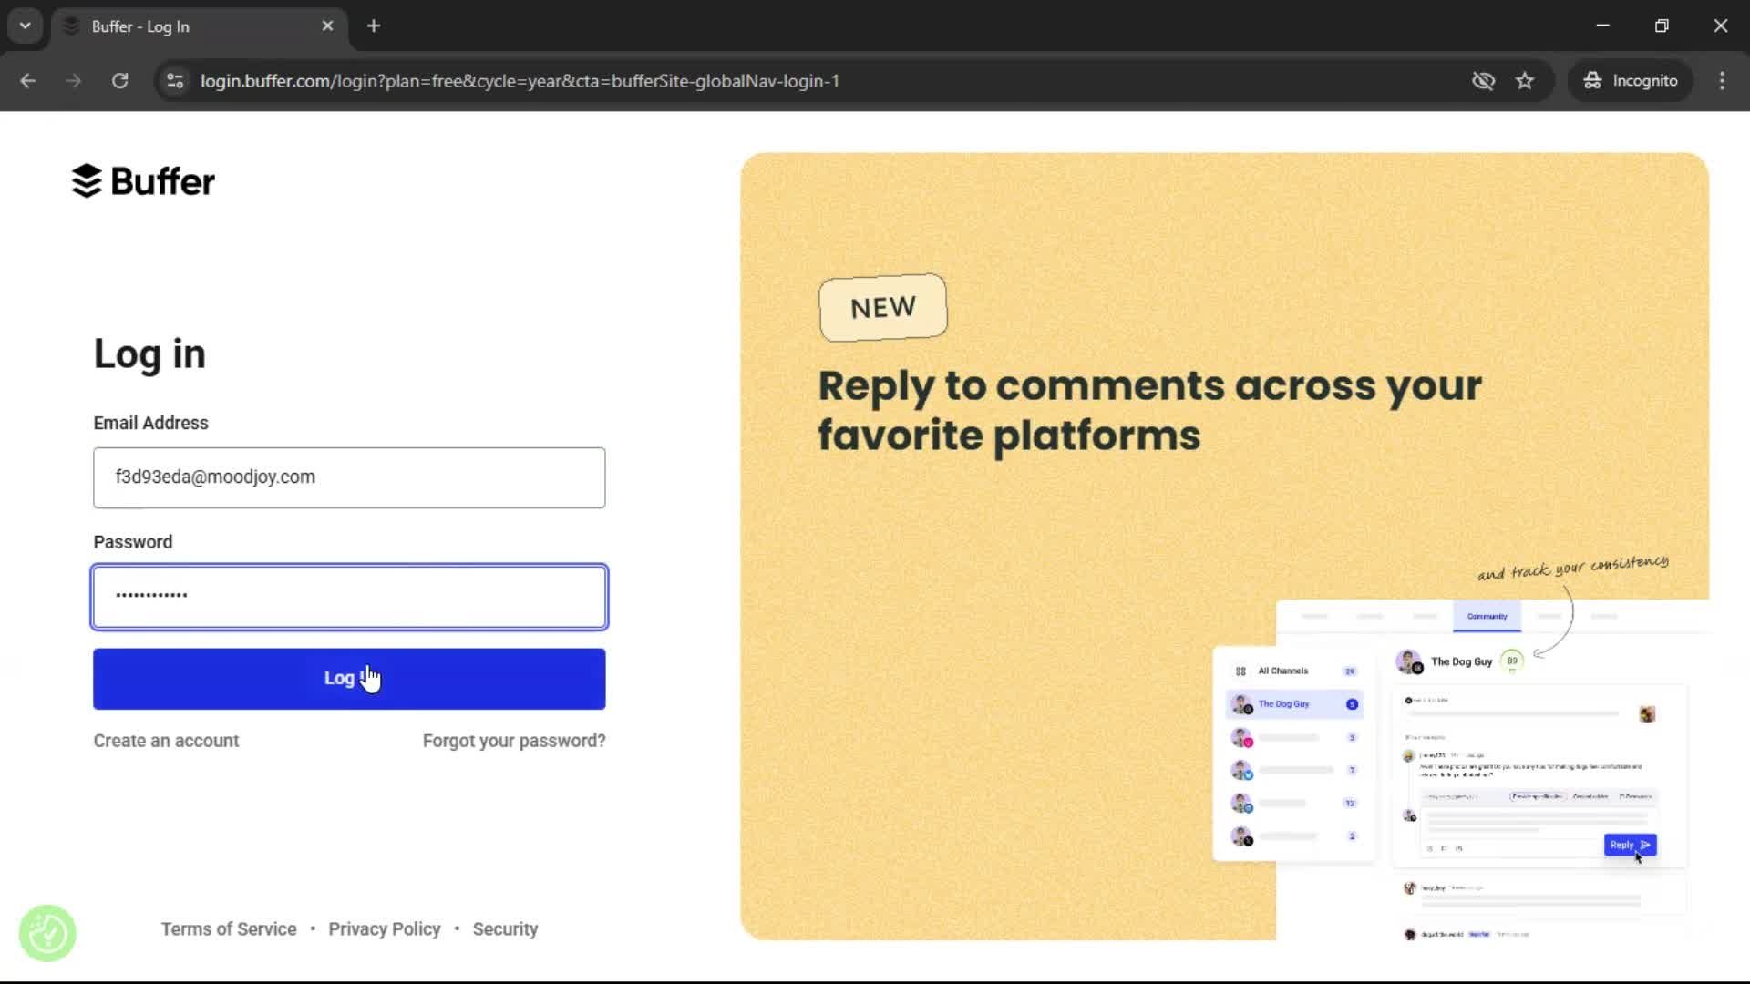Open the site information icon in the address bar

click(x=174, y=80)
